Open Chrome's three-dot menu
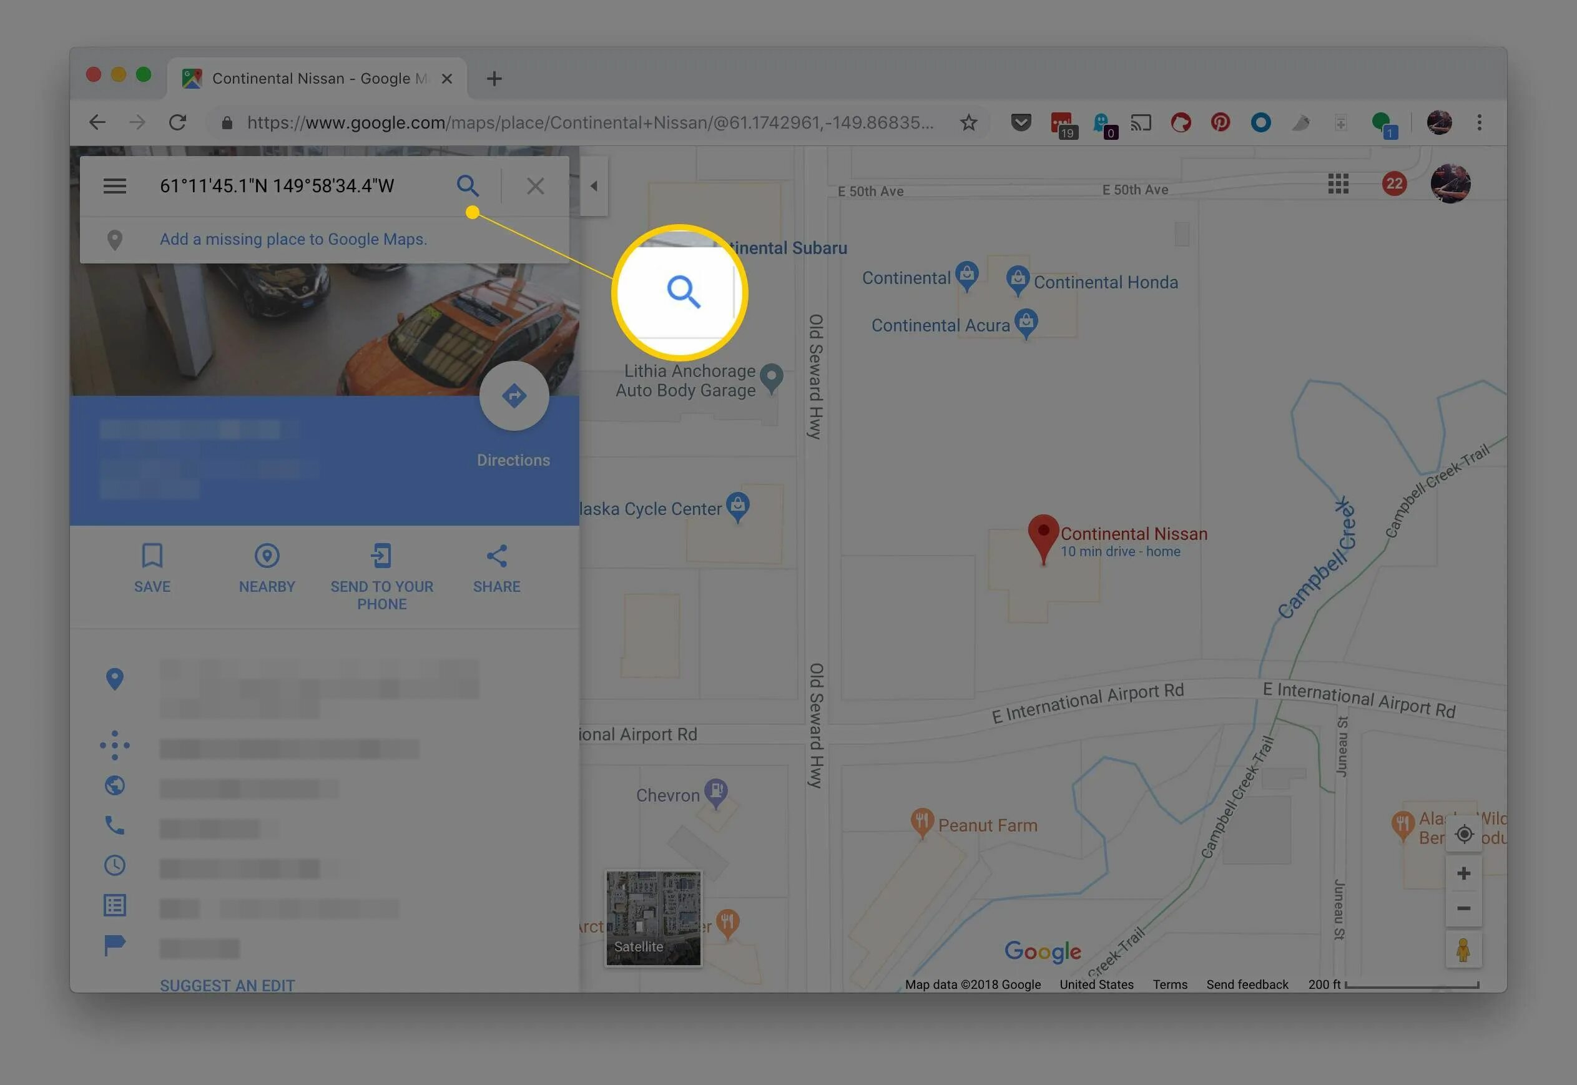Viewport: 1577px width, 1085px height. (x=1479, y=122)
